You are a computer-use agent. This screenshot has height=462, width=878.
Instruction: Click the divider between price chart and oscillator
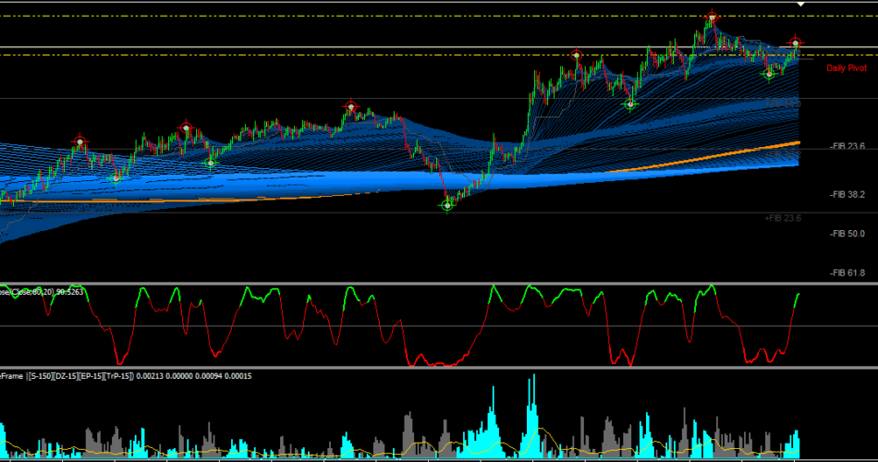coord(439,284)
